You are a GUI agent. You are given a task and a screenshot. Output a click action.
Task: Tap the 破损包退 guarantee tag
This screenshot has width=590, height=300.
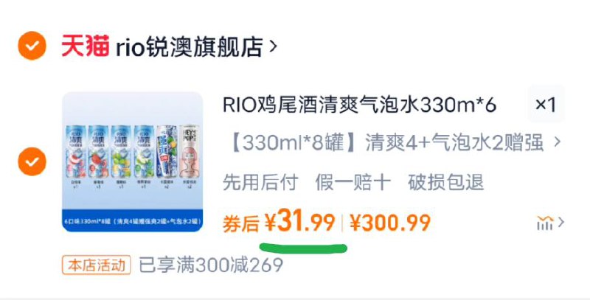(x=445, y=182)
